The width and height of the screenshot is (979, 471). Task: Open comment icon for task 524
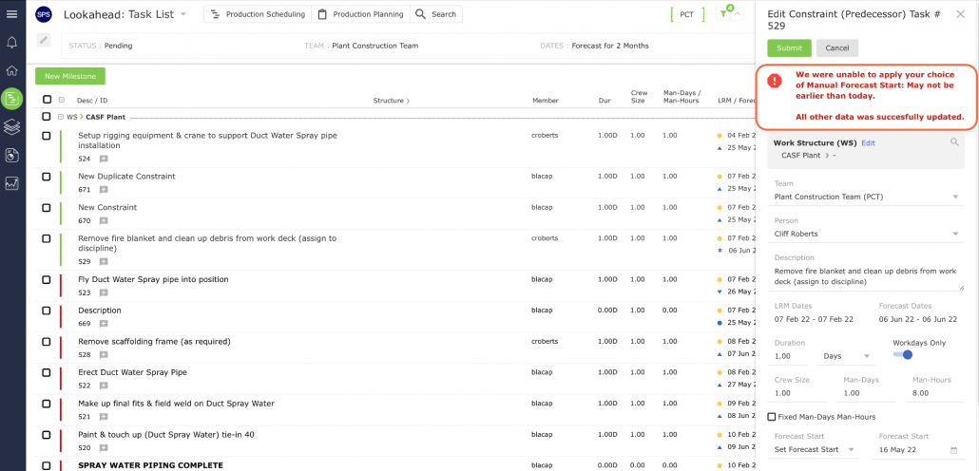[x=105, y=160]
